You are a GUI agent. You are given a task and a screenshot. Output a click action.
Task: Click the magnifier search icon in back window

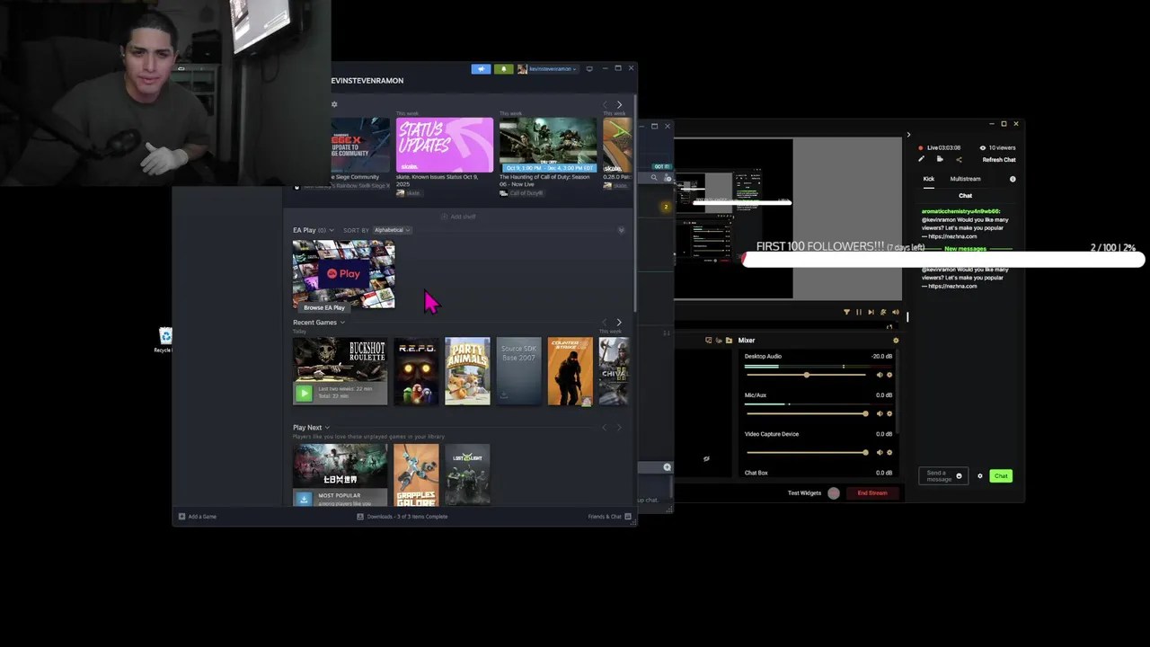[x=654, y=178]
